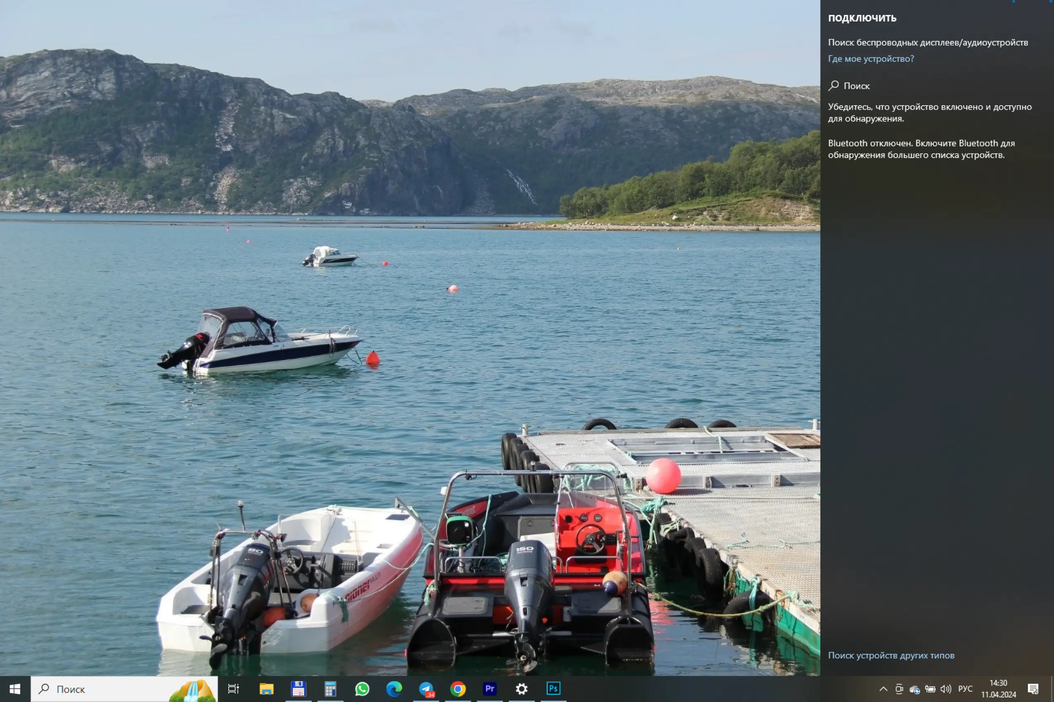The height and width of the screenshot is (702, 1054).
Task: Open the clock and calendar flyout
Action: pos(998,689)
